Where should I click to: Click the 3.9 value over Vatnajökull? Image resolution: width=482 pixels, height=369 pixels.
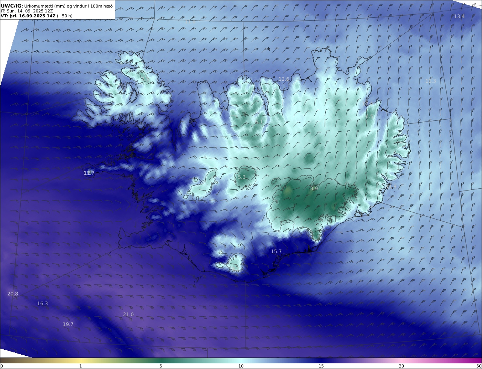(314, 188)
